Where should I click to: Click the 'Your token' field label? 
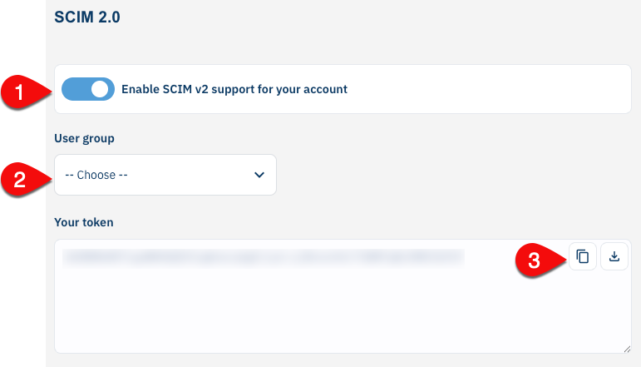coord(83,222)
